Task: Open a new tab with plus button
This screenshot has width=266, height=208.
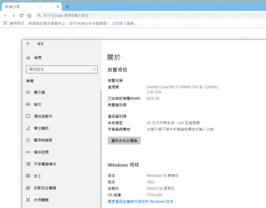Action: point(67,7)
